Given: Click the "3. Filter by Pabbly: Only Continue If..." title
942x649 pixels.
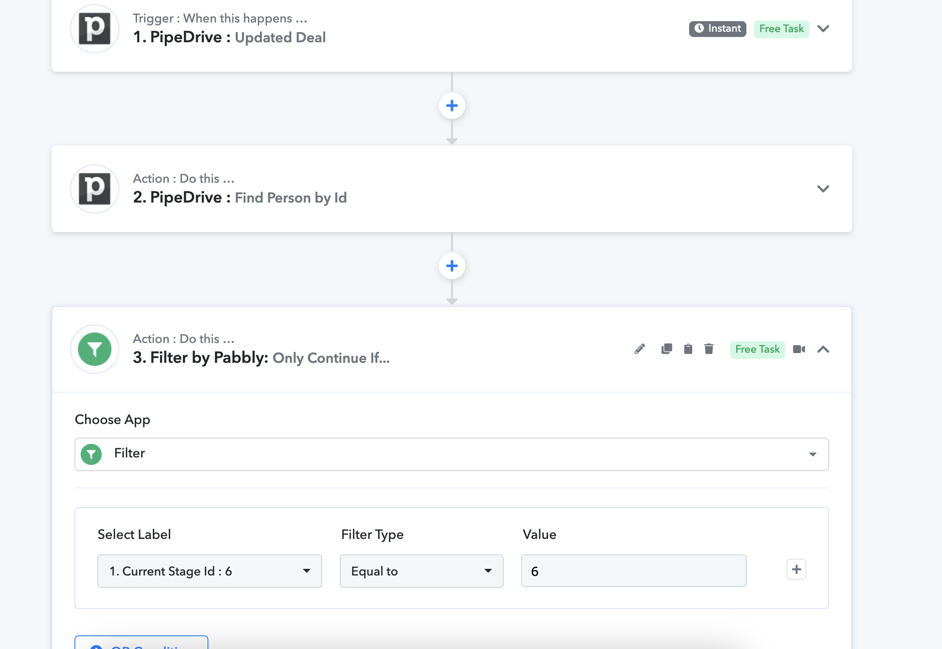Looking at the screenshot, I should point(261,358).
